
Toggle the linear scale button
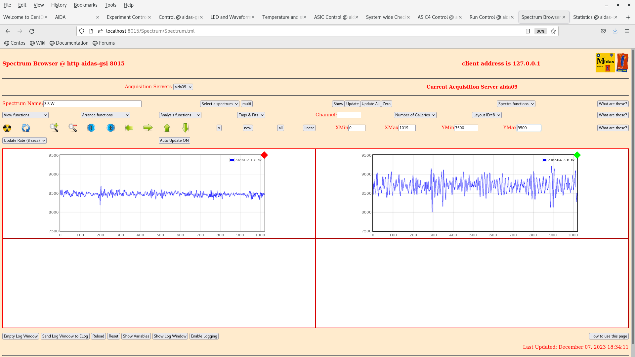click(x=309, y=128)
